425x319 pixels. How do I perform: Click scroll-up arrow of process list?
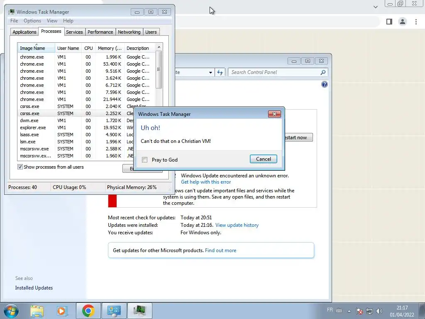(159, 47)
